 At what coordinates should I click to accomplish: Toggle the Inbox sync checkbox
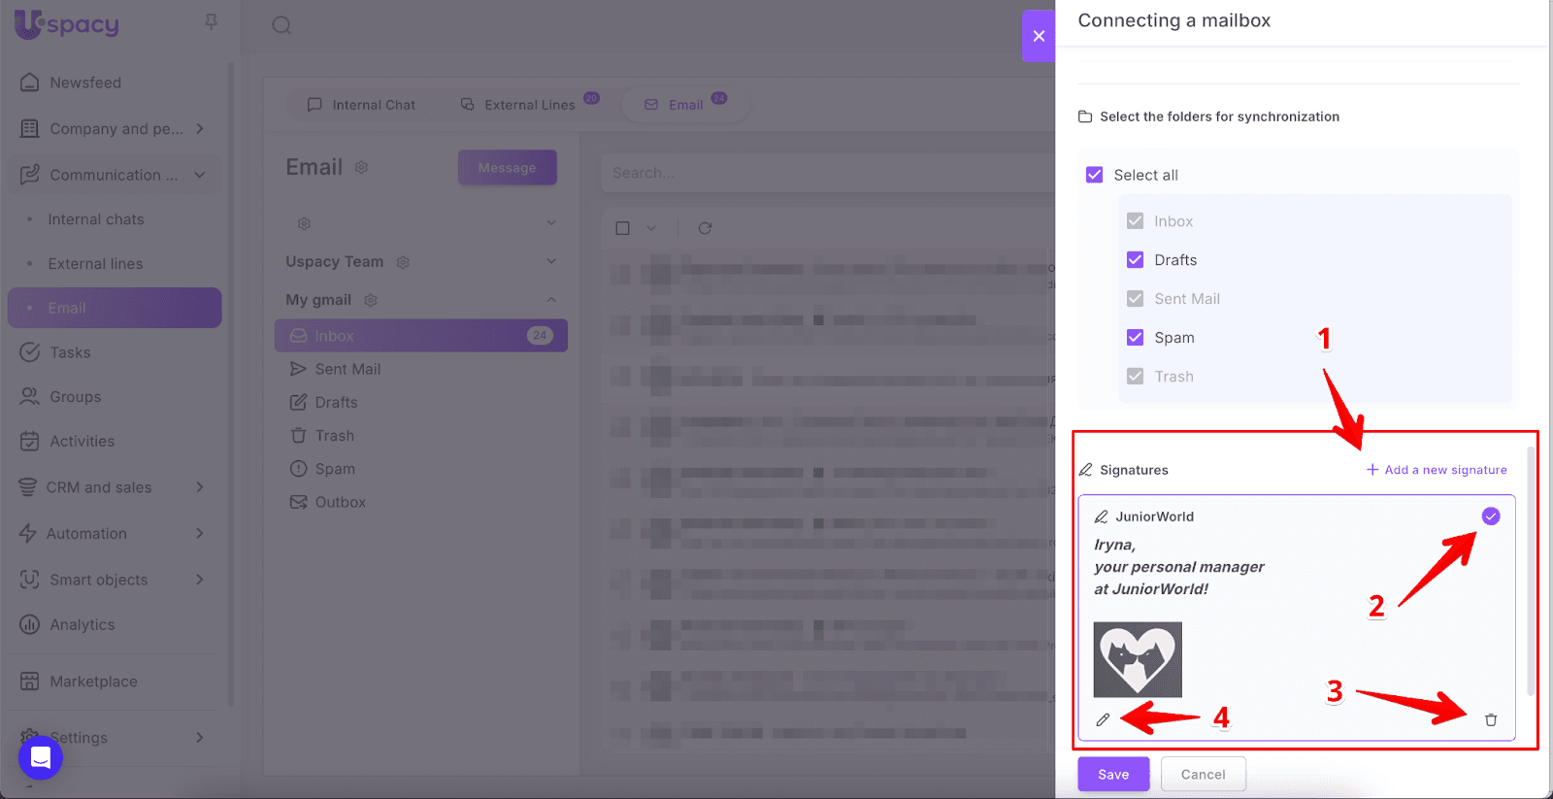tap(1135, 221)
